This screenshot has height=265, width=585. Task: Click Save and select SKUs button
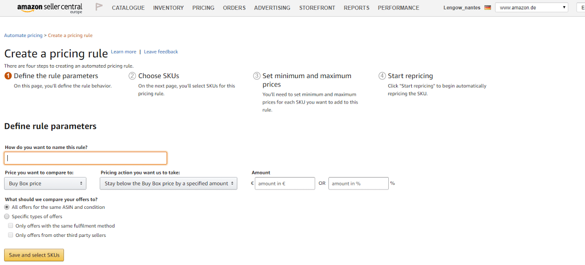[x=34, y=255]
